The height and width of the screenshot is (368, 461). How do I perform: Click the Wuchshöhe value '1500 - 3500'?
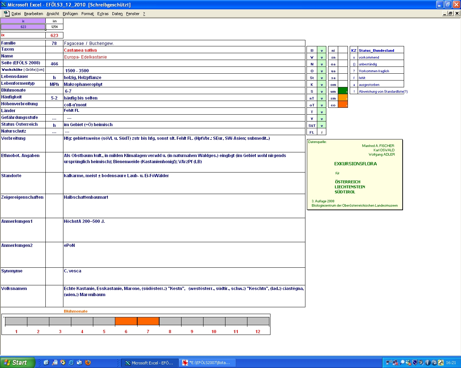184,70
